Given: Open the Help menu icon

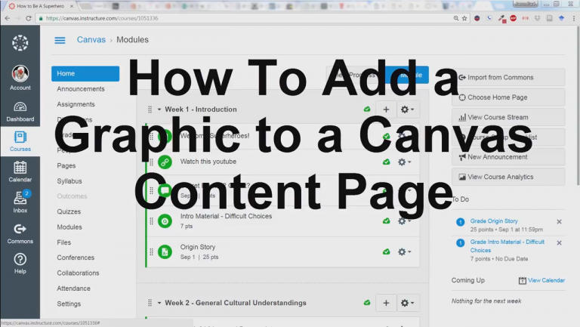Looking at the screenshot, I should tap(20, 264).
